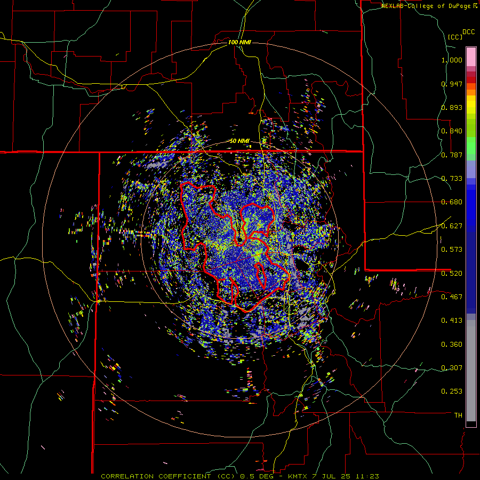The width and height of the screenshot is (480, 480).
Task: Select the 0.893 scale value
Action: (452, 107)
